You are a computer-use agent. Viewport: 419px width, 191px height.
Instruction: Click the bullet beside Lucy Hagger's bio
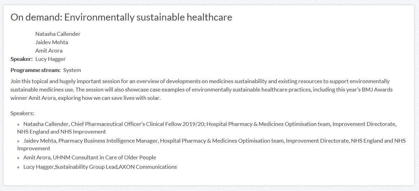click(x=18, y=167)
